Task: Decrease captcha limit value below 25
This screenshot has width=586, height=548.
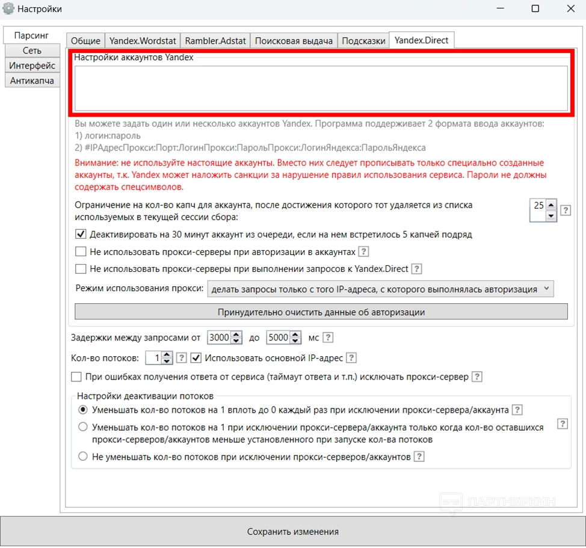Action: tap(551, 216)
